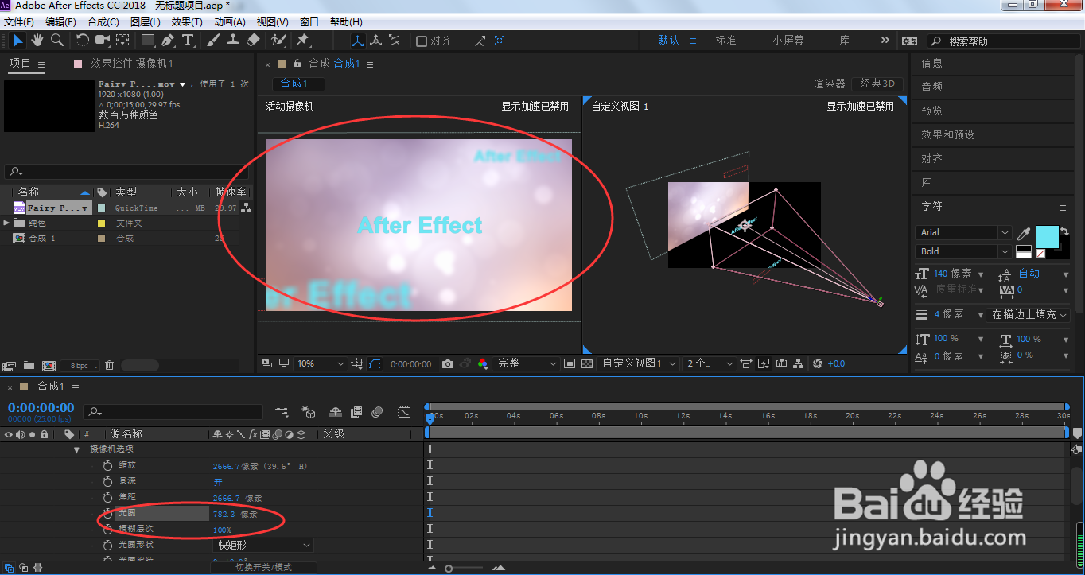Viewport: 1085px width, 575px height.
Task: Click the snapshot camera icon in viewer
Action: (x=448, y=363)
